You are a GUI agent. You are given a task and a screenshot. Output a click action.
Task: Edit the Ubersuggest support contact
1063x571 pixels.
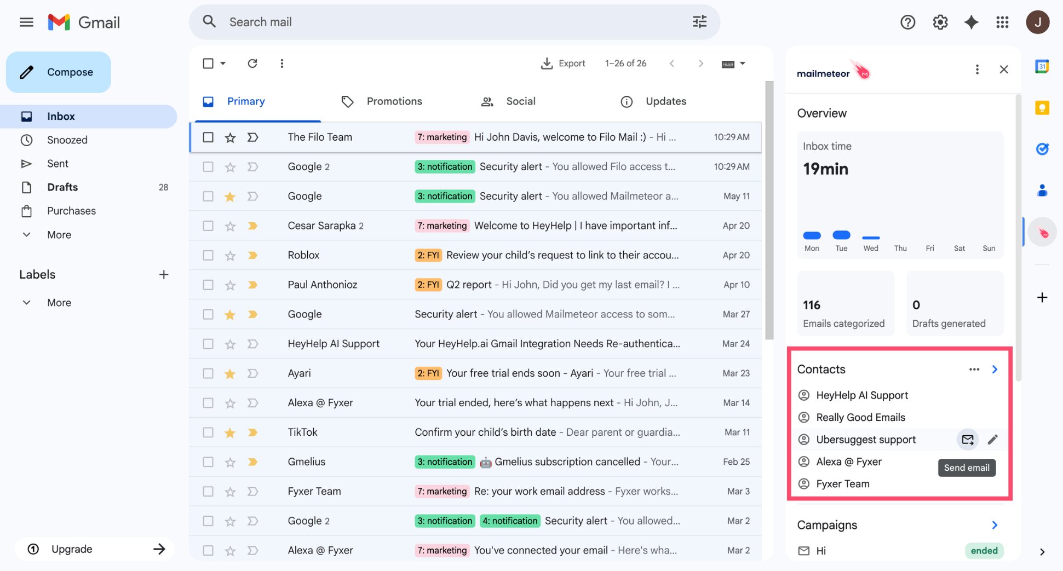click(x=992, y=440)
